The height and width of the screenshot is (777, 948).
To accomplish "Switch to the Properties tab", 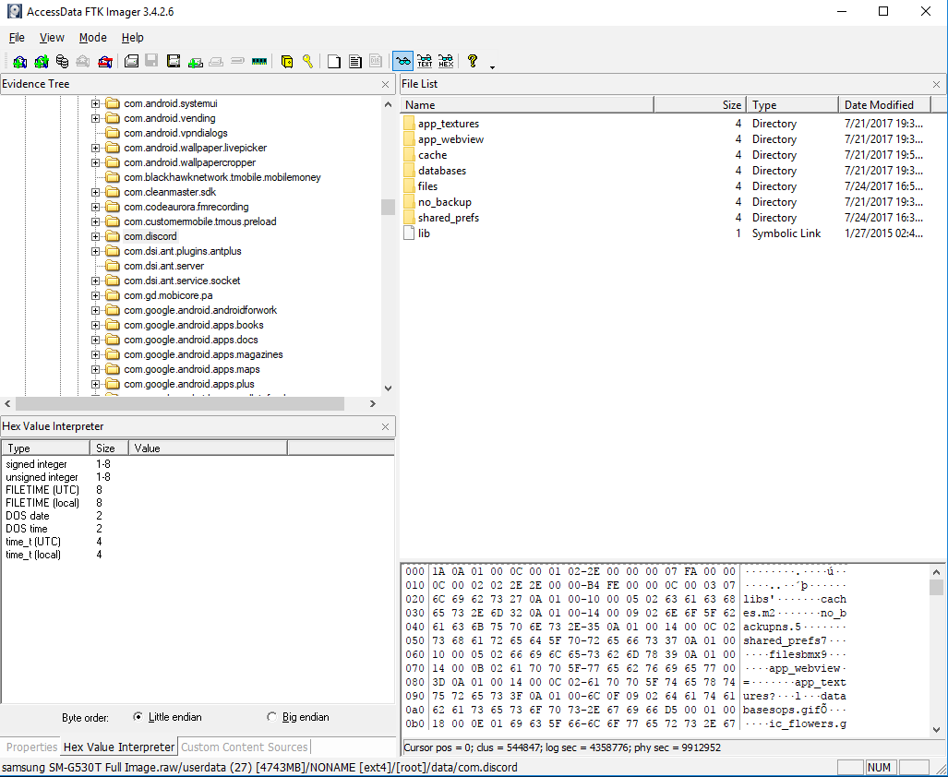I will pyautogui.click(x=31, y=747).
